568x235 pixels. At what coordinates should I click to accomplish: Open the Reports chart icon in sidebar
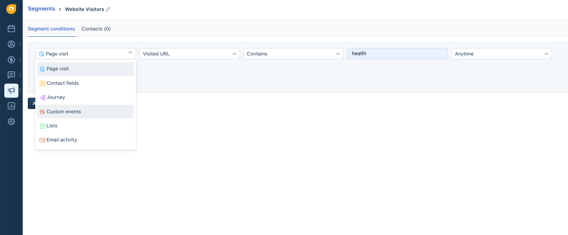click(x=11, y=106)
